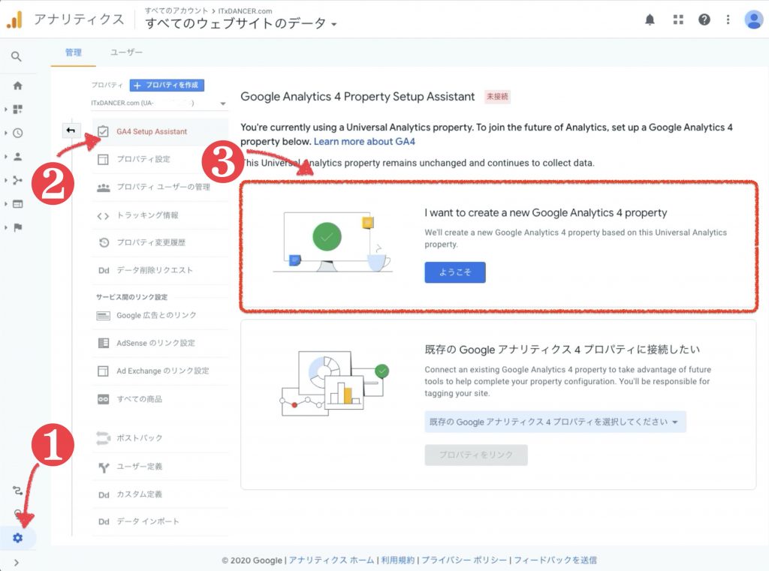The image size is (769, 571).
Task: Click the blue ようこそ button
Action: [454, 272]
